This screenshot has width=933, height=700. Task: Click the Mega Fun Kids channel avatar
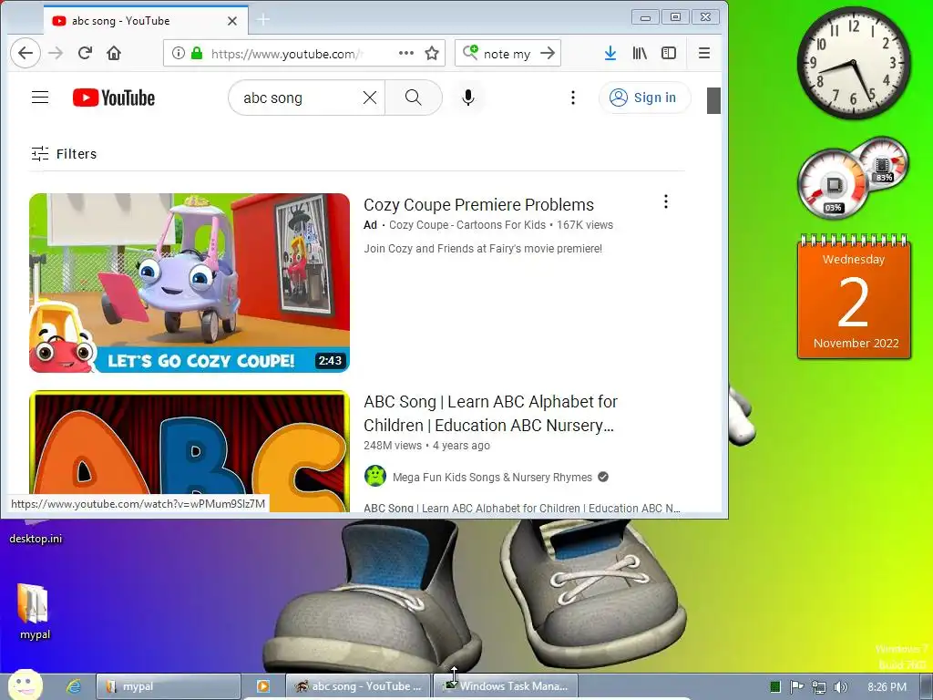374,476
